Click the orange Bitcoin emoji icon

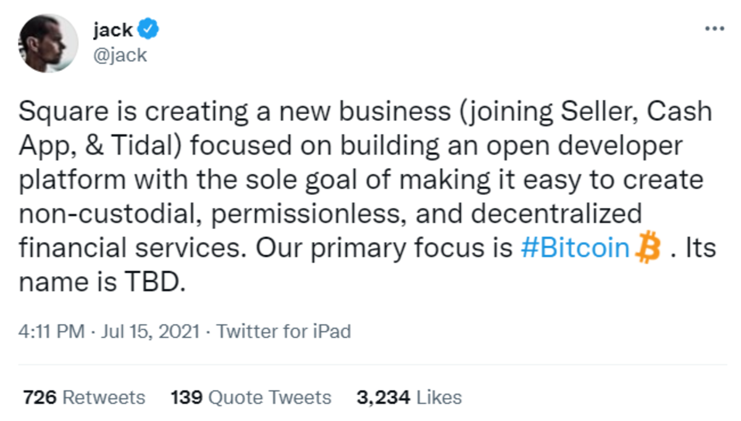click(648, 249)
